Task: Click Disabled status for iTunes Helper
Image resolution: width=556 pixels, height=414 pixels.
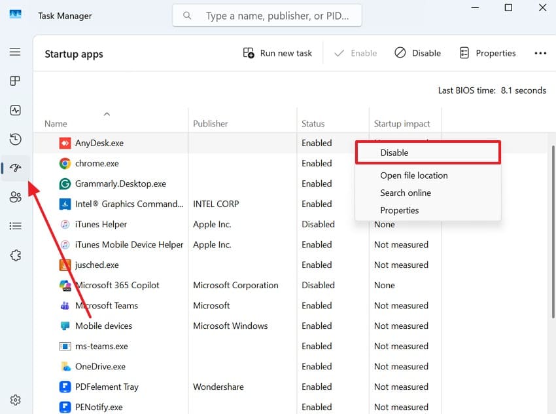Action: click(318, 224)
